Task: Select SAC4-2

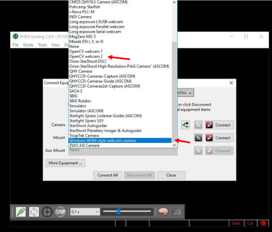Action: click(x=120, y=91)
